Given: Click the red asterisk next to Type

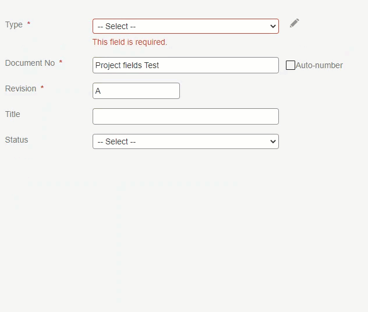Looking at the screenshot, I should click(29, 23).
